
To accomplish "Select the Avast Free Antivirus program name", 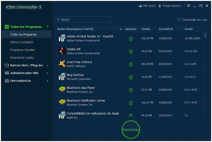I will point(79,62).
